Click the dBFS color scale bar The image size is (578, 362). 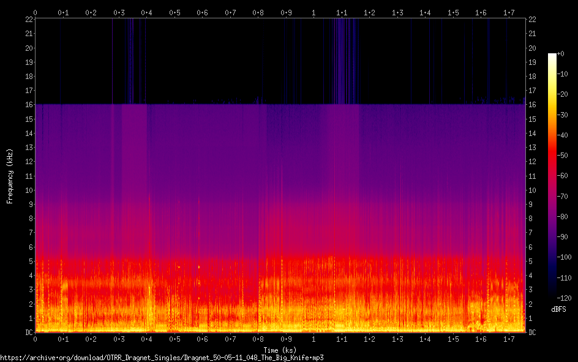point(552,176)
